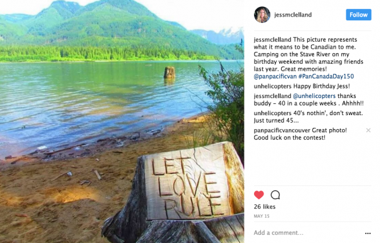
Task: Open unhelicopters profile from Happy Birthday comment
Action: [272, 86]
